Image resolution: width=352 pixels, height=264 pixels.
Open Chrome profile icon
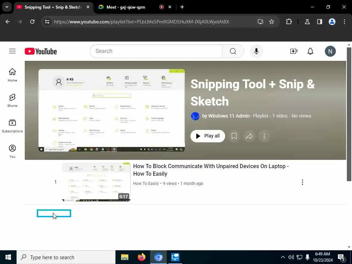pyautogui.click(x=332, y=22)
